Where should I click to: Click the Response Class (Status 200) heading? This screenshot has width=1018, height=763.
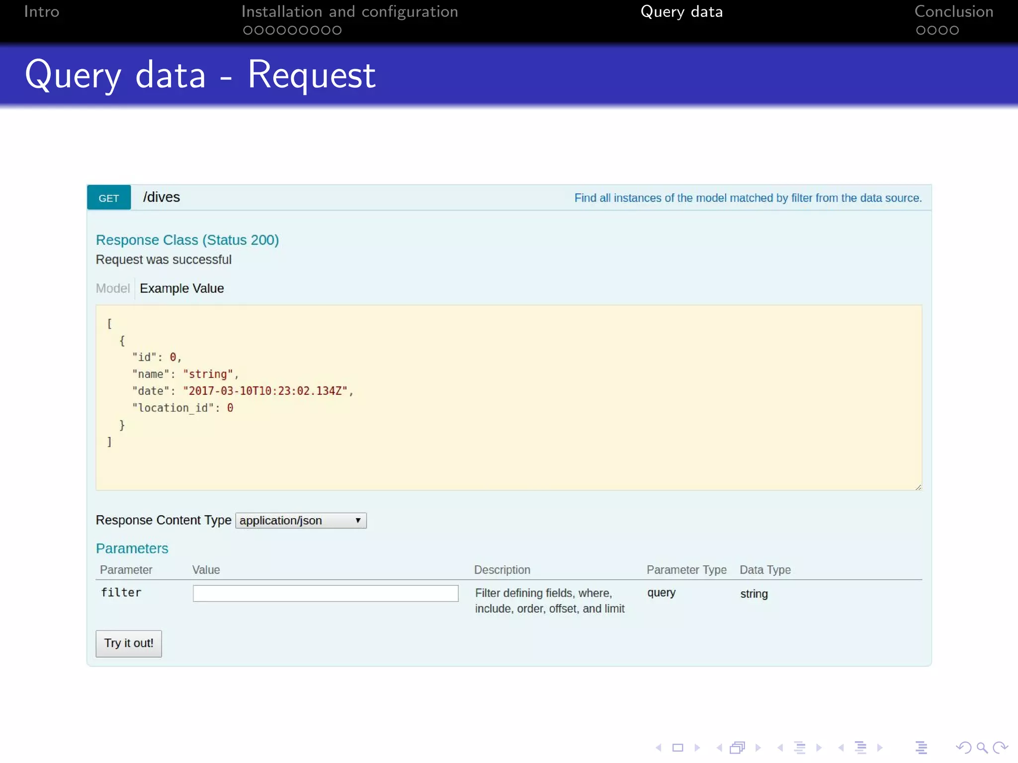coord(187,240)
